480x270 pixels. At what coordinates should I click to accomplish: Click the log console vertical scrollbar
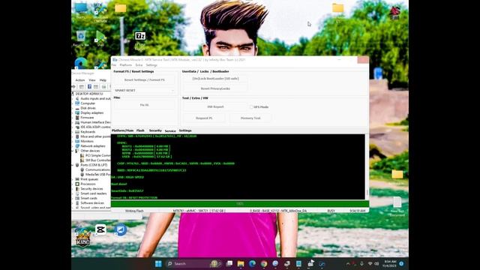(x=367, y=166)
